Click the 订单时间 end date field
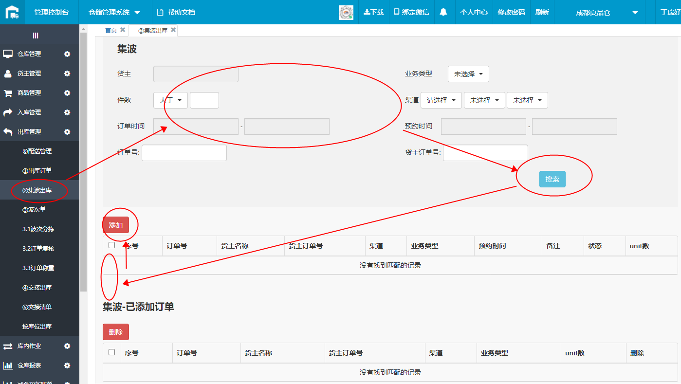This screenshot has height=384, width=681. (287, 127)
